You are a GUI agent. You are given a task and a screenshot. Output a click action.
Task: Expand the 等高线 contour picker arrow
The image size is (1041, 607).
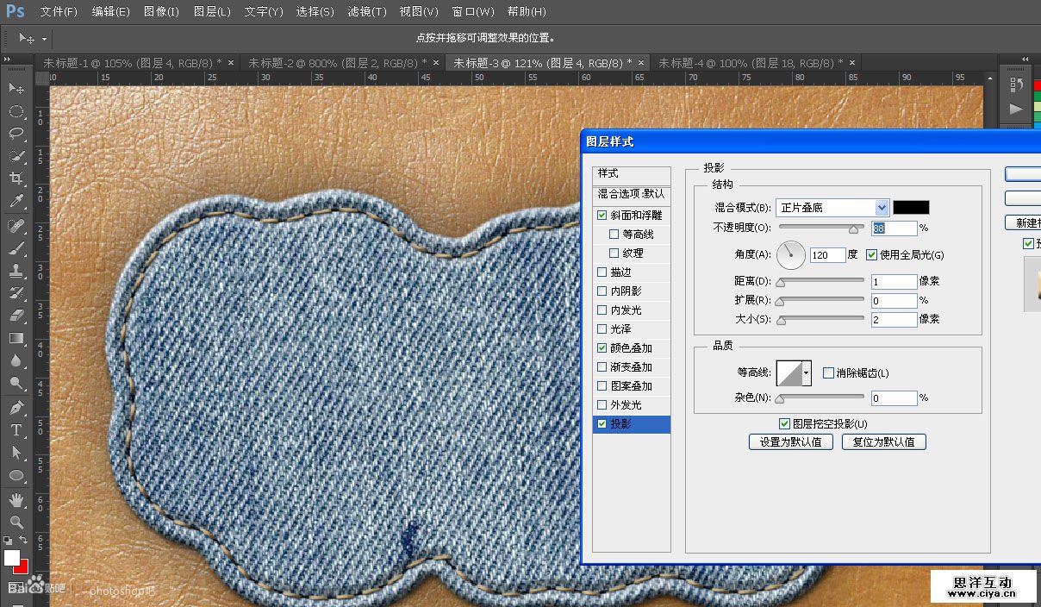click(807, 373)
